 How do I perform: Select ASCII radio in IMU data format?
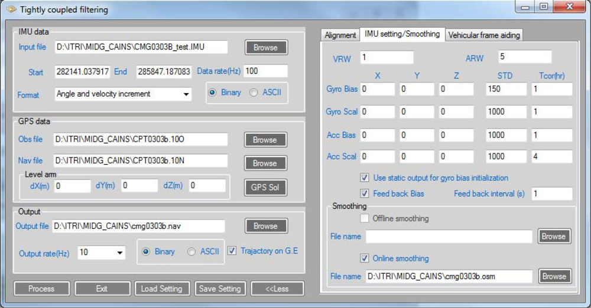pyautogui.click(x=254, y=93)
